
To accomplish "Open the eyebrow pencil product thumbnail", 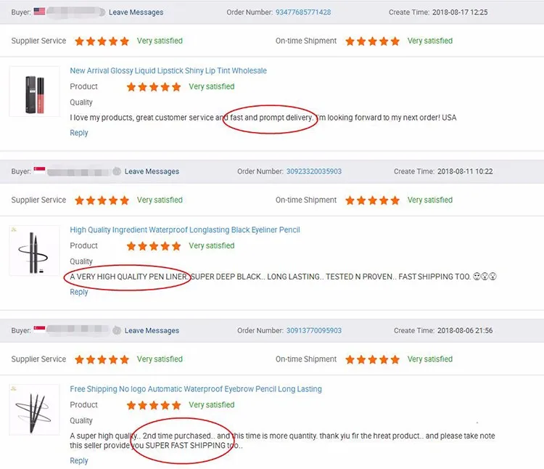I will (x=34, y=409).
